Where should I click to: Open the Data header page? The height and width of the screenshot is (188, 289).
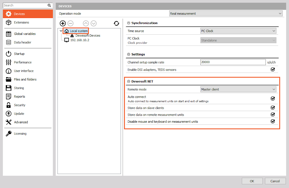tap(28, 42)
